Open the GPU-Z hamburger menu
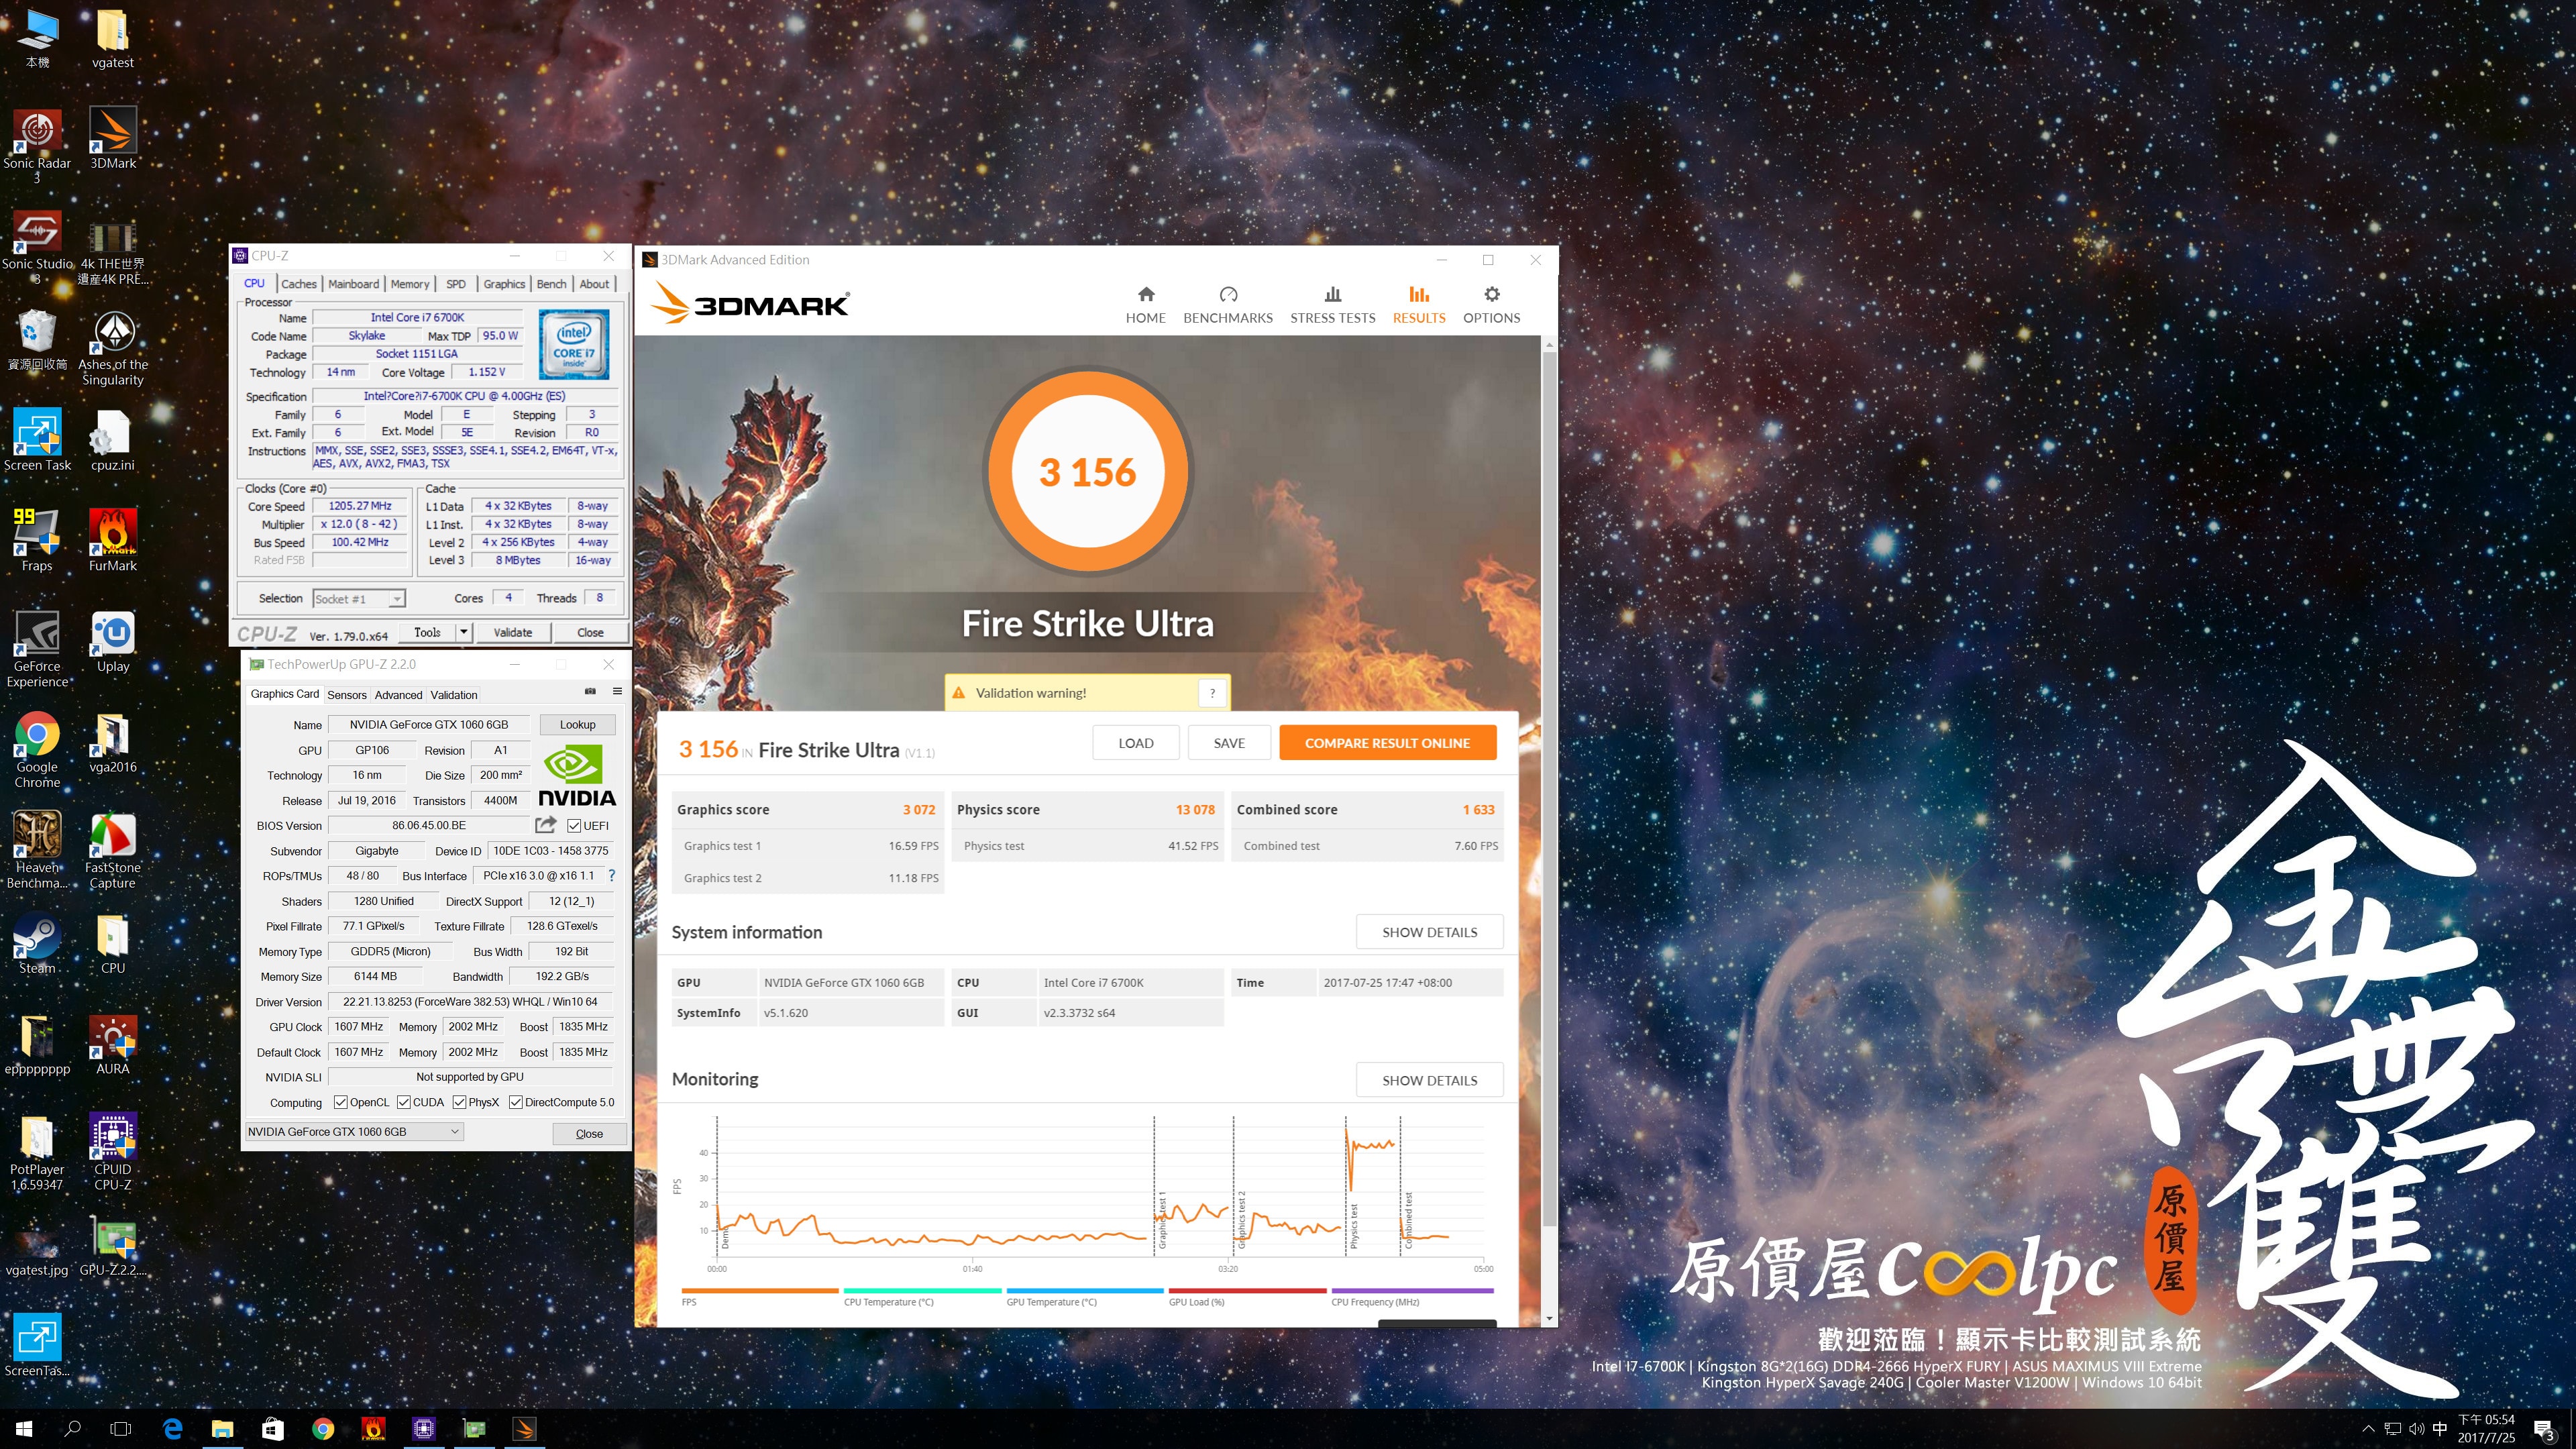The width and height of the screenshot is (2576, 1449). click(x=617, y=692)
